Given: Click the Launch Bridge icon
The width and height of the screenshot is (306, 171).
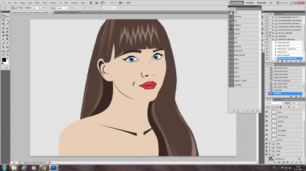Looking at the screenshot, I should pyautogui.click(x=91, y=3).
